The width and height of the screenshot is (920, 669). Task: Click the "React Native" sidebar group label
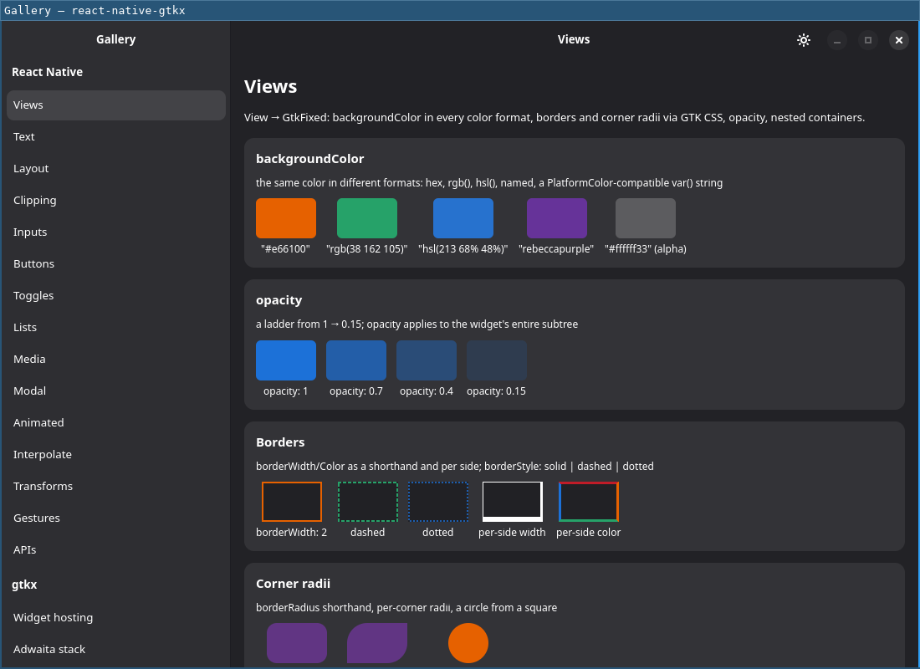tap(47, 72)
